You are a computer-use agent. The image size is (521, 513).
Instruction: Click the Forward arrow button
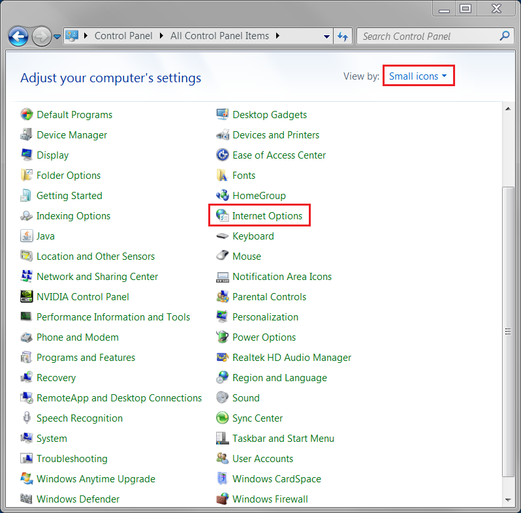coord(42,36)
